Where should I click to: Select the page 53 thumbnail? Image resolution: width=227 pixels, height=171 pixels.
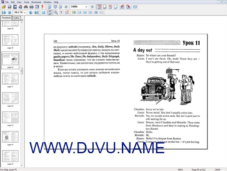point(10,117)
